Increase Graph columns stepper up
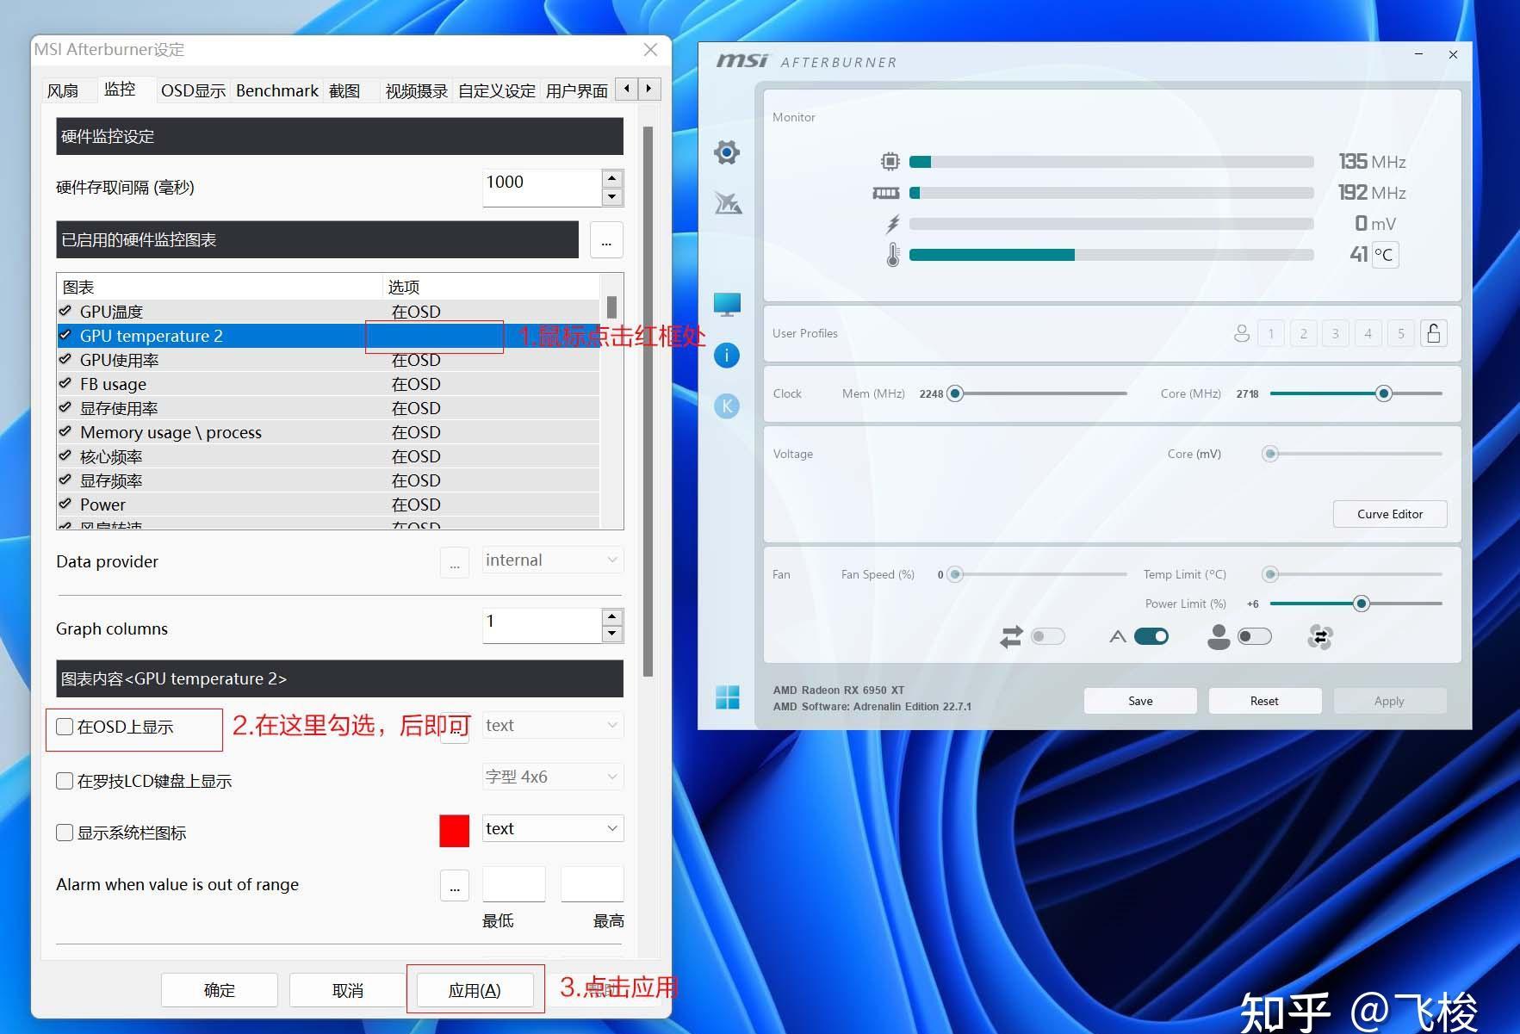This screenshot has width=1520, height=1034. tap(612, 616)
